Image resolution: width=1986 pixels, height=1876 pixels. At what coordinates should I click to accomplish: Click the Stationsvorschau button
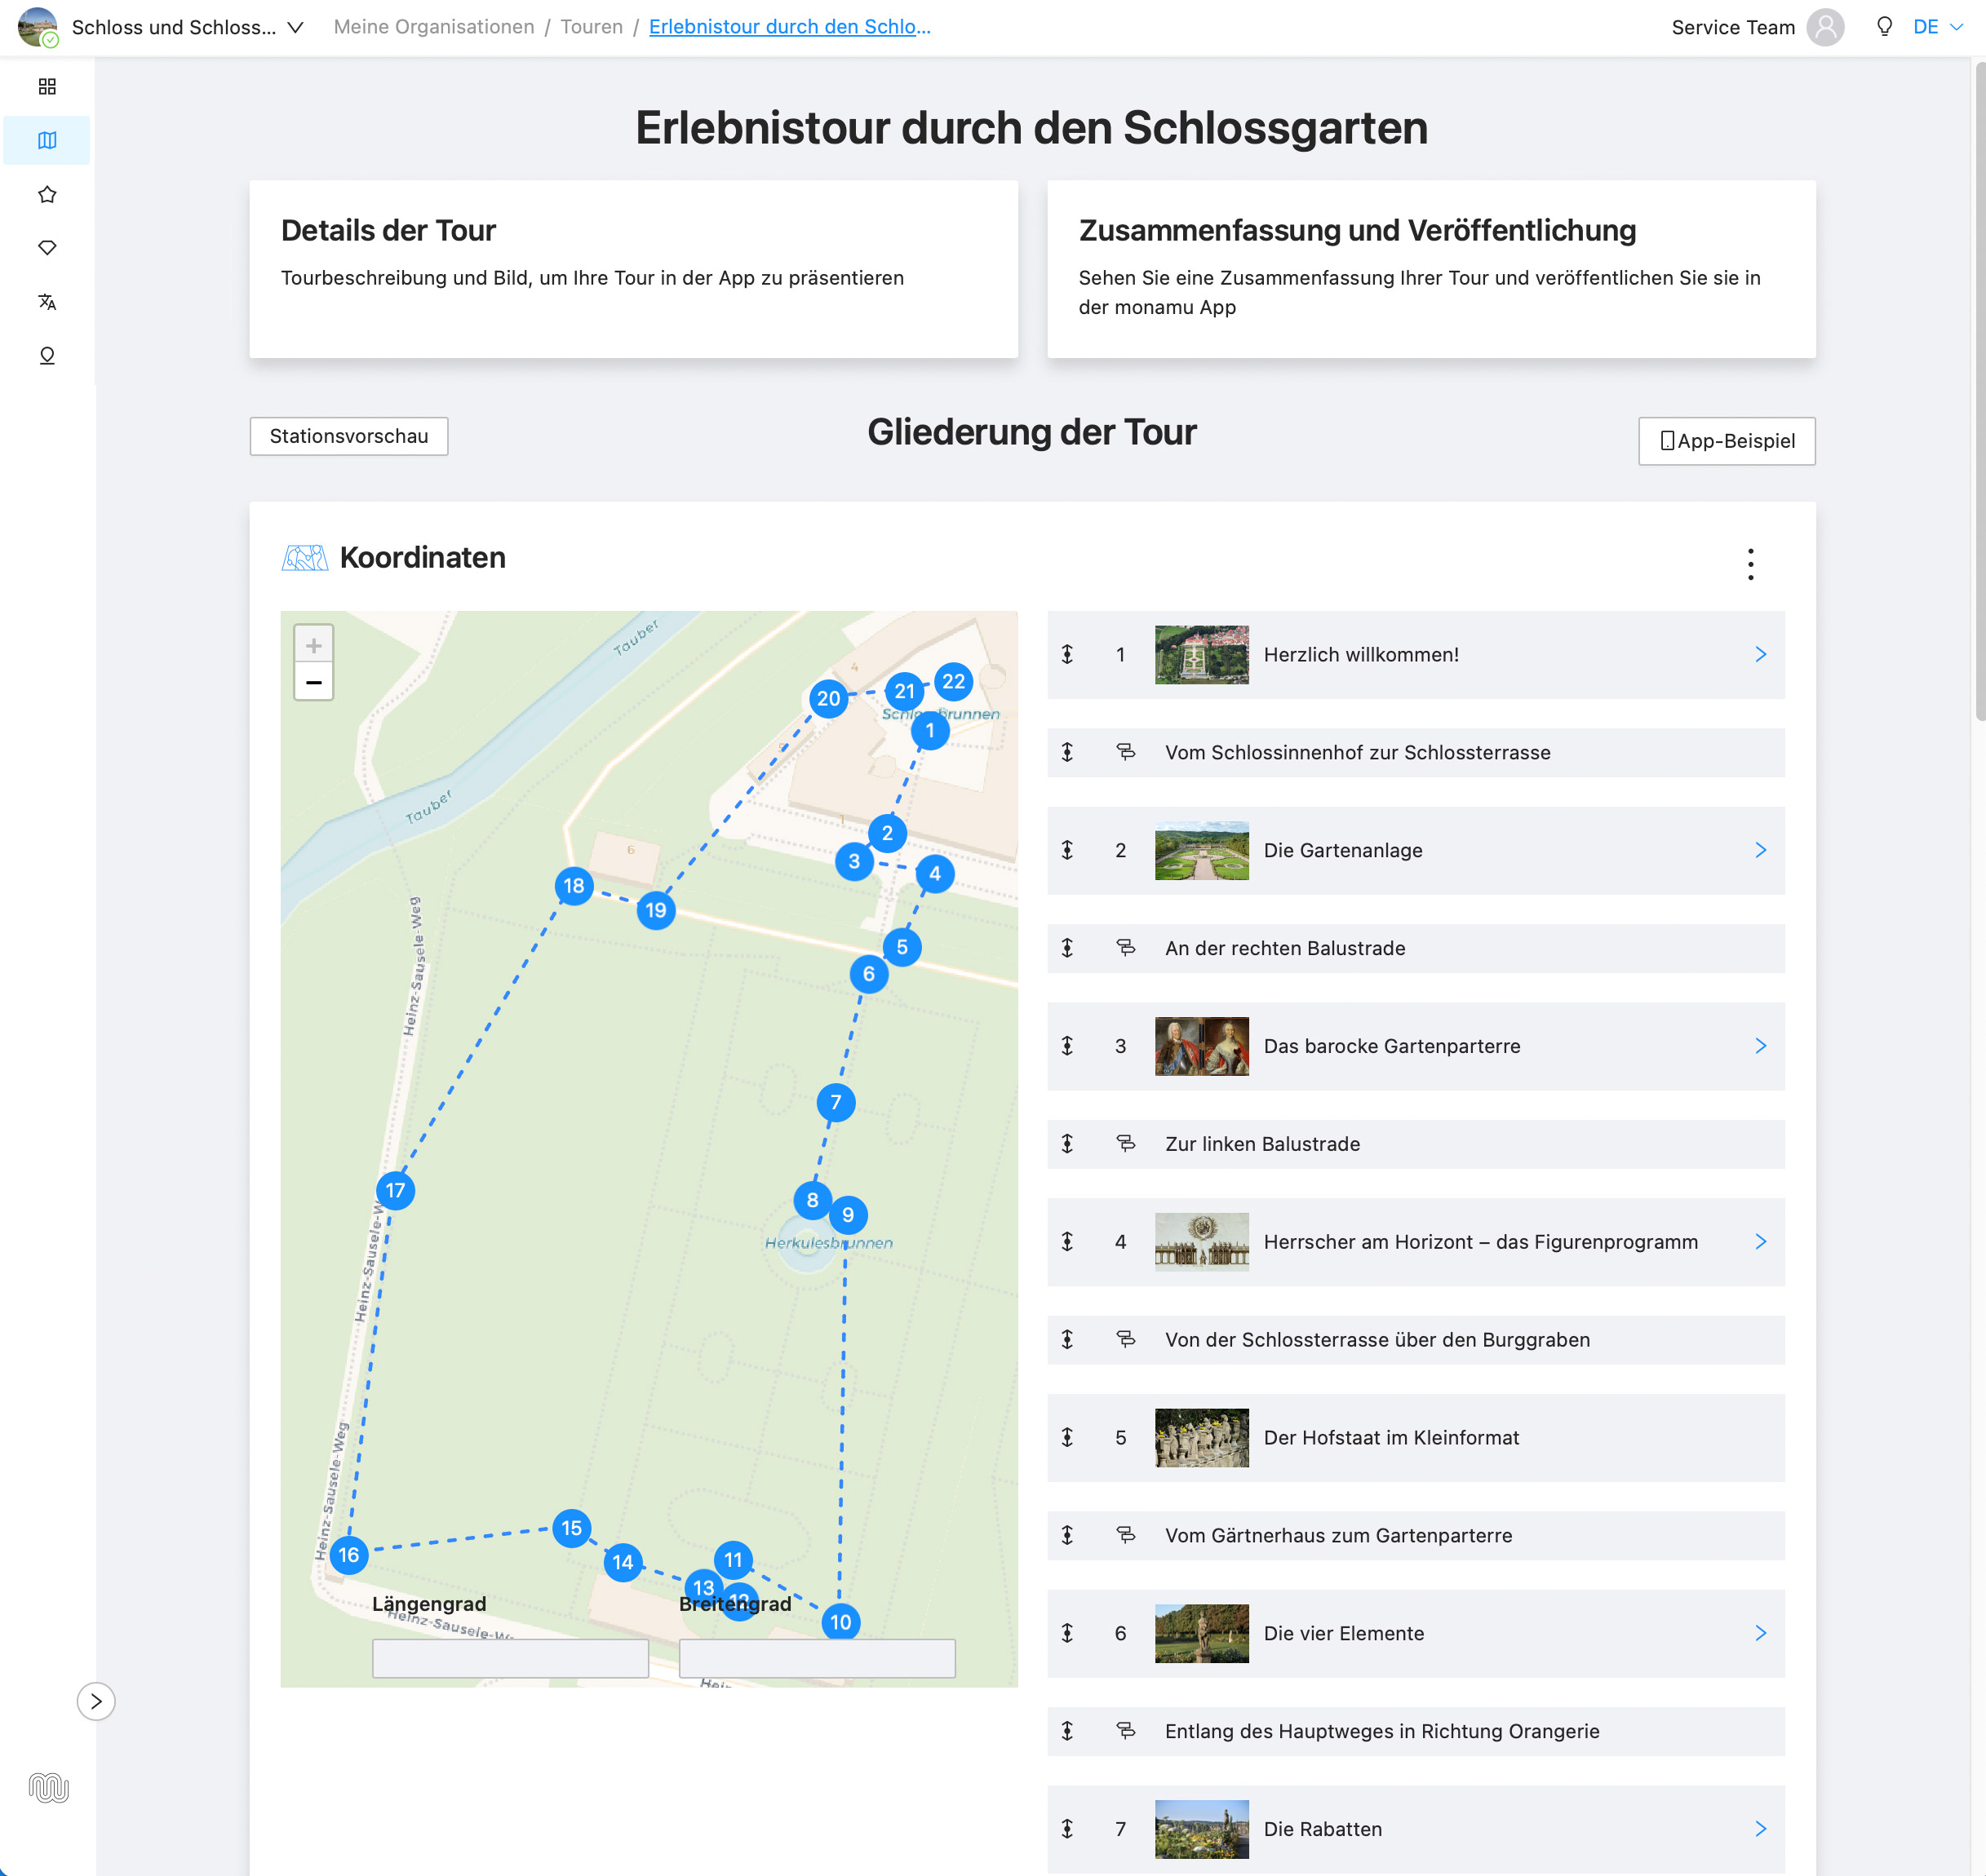click(348, 436)
